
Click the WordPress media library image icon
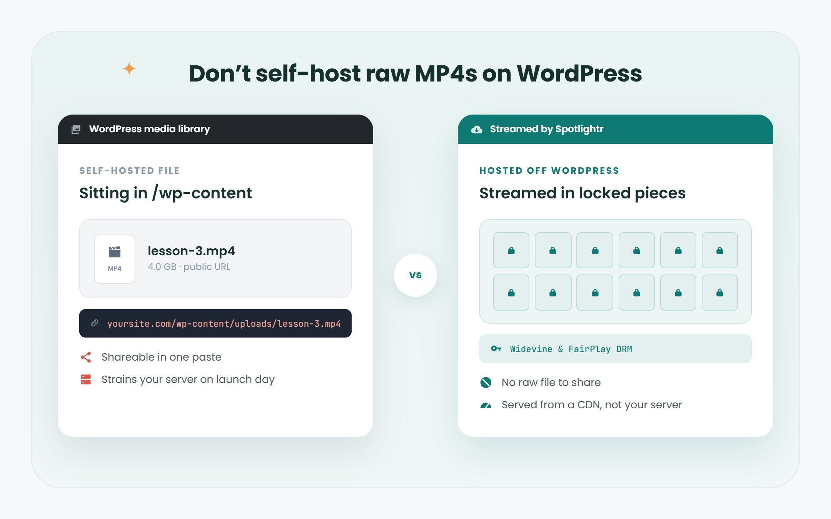click(76, 129)
